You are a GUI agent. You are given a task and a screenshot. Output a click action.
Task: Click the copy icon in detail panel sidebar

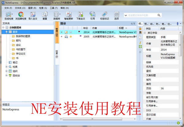point(140,38)
